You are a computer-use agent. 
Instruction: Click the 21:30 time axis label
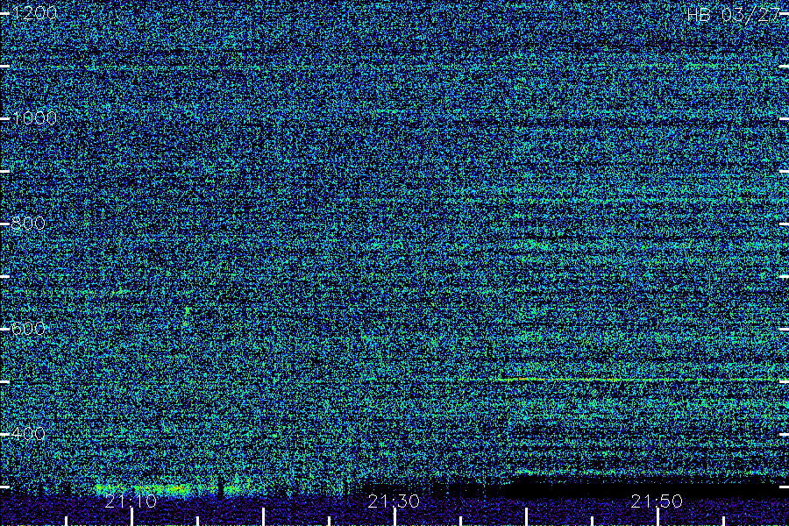[394, 501]
